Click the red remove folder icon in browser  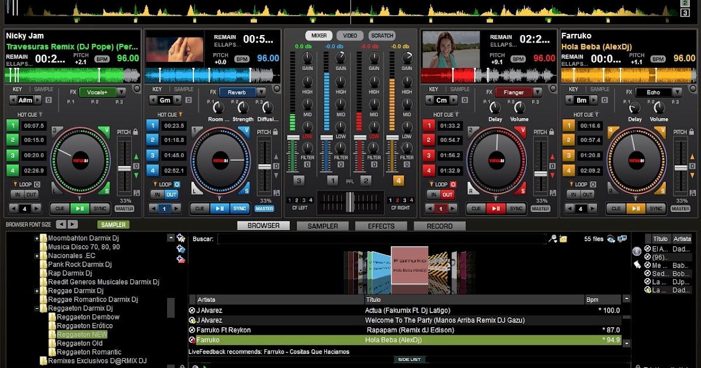[181, 259]
